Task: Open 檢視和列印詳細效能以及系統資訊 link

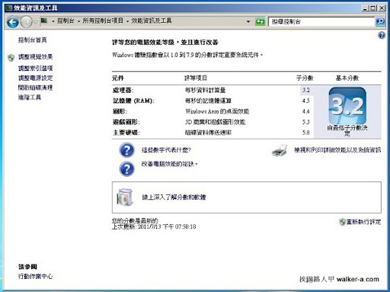Action: pos(337,150)
